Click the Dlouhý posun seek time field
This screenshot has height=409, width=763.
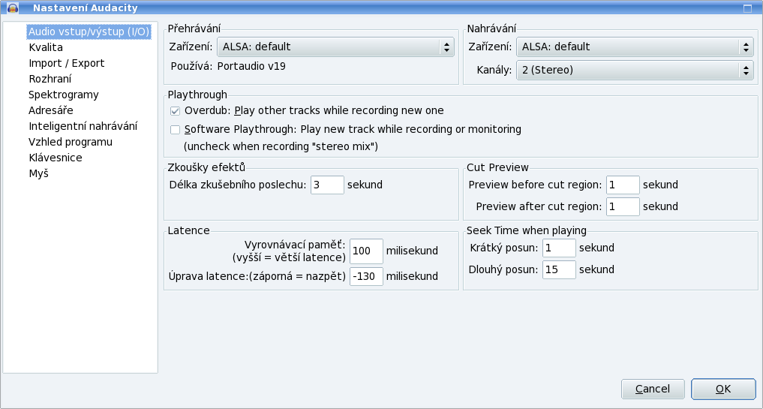[x=559, y=269]
